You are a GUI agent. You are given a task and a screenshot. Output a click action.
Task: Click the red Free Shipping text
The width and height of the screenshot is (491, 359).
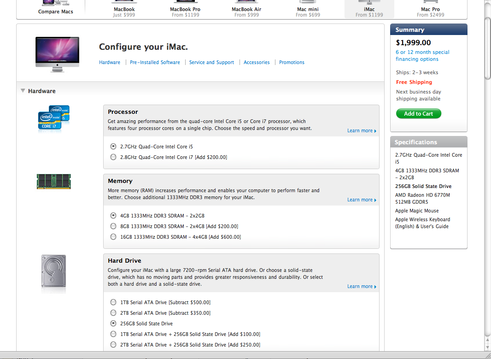414,82
